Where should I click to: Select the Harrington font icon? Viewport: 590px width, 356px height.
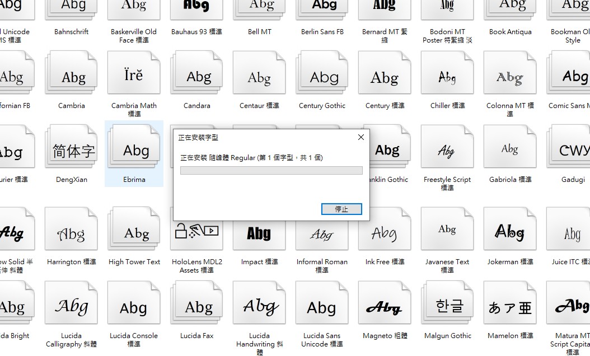tap(71, 228)
